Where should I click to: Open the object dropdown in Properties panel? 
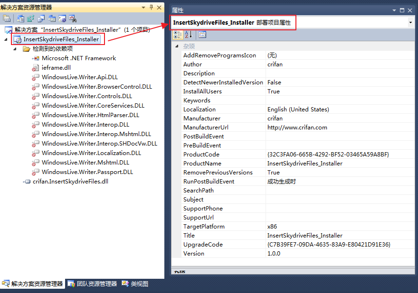410,23
